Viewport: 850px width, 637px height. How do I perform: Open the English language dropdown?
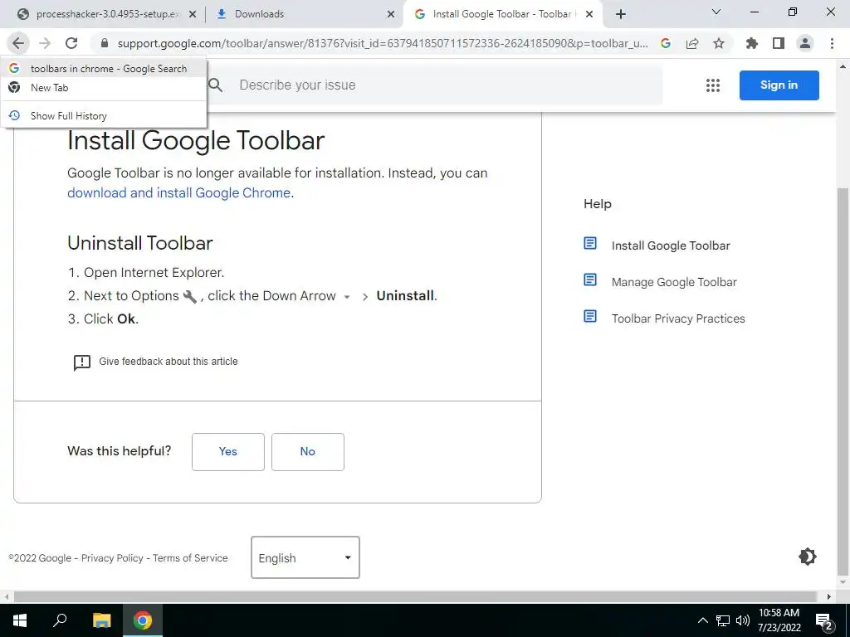(305, 557)
